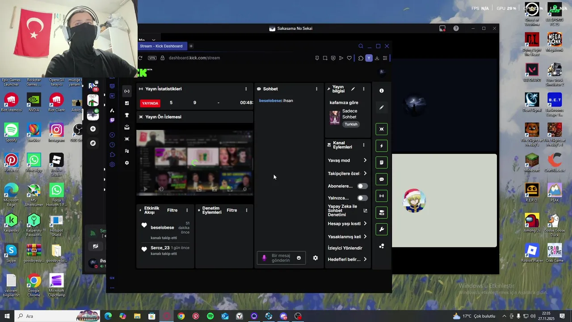Toggle the Discord camera-off button
The height and width of the screenshot is (322, 572).
pyautogui.click(x=95, y=246)
